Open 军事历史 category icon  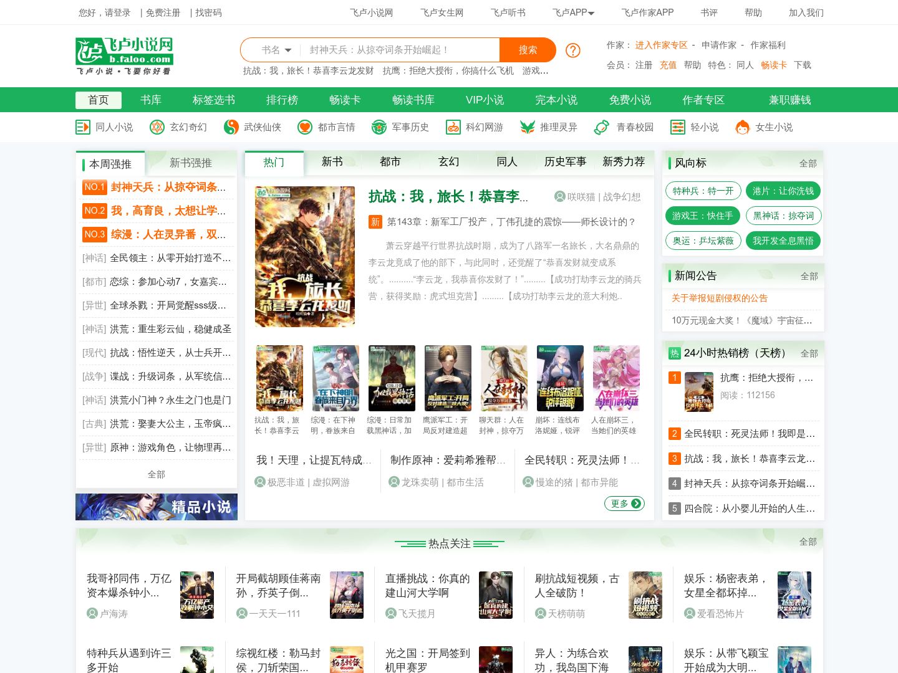[379, 127]
